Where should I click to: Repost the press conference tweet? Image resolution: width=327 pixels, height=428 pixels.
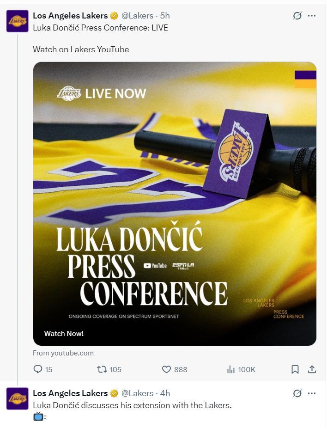click(x=102, y=369)
